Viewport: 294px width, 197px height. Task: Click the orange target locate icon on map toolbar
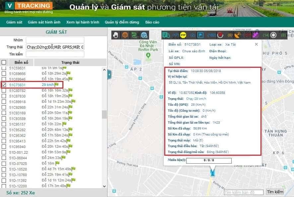[125, 35]
